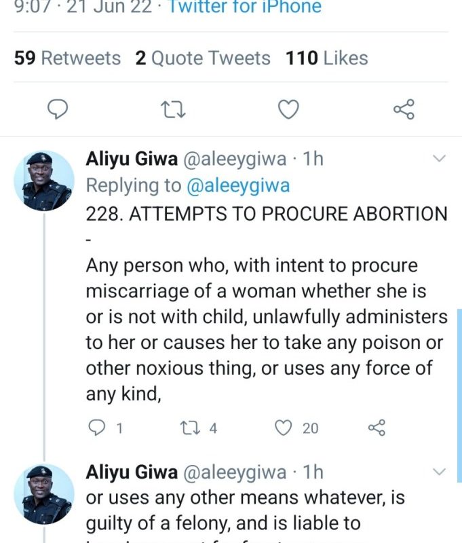Retweet the reply with 4 retweets
Viewport: 462px width, 543px height.
click(x=187, y=428)
